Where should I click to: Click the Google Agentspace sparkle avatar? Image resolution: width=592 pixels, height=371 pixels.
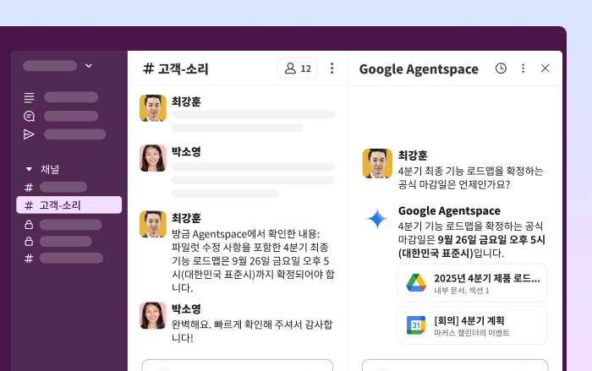(x=377, y=219)
